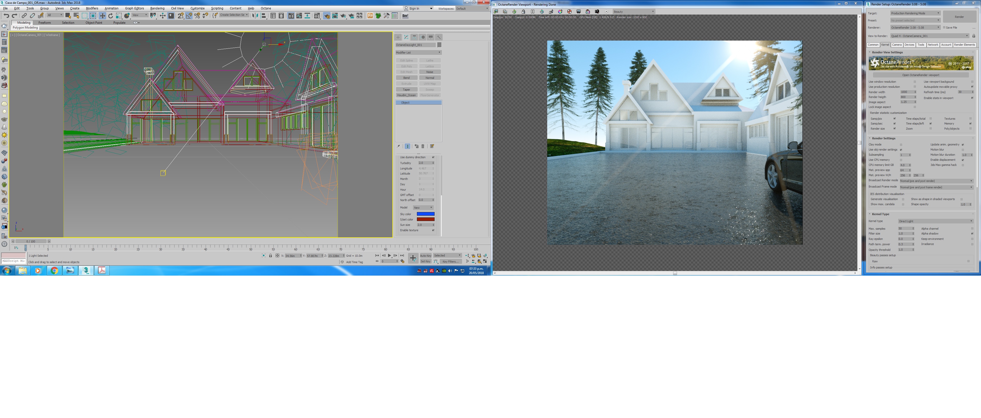Click the Undo arrow icon
This screenshot has height=418, width=981.
point(6,16)
